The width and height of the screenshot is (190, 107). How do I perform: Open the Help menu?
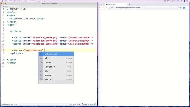coord(50,1)
